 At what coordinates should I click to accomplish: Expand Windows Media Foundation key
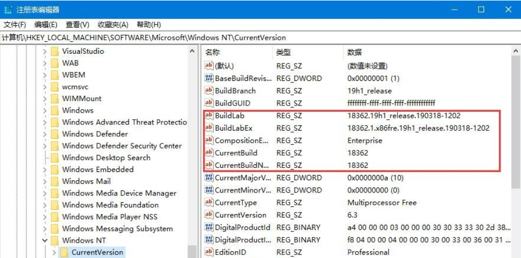(x=45, y=205)
